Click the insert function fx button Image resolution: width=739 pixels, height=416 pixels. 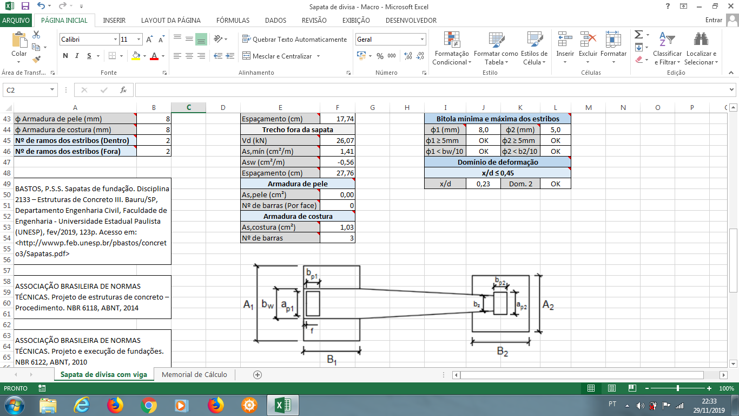point(123,90)
